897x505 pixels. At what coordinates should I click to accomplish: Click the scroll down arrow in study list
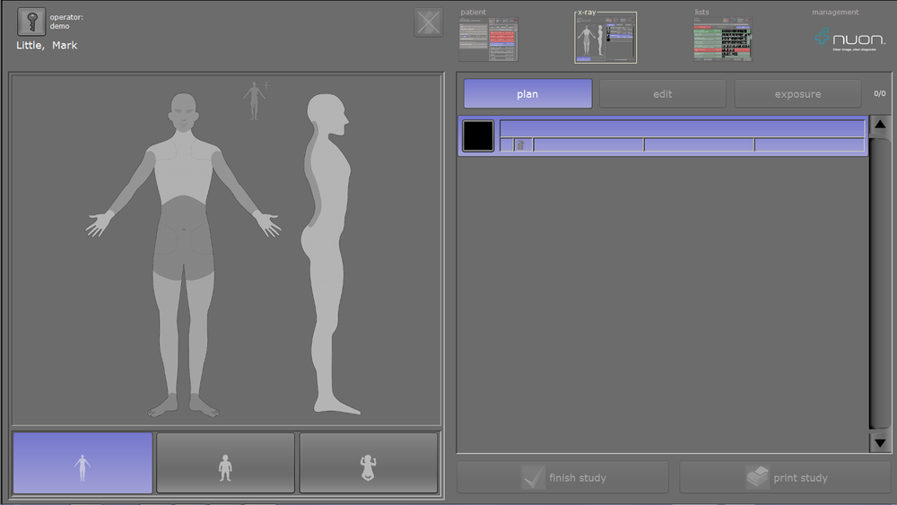(880, 442)
